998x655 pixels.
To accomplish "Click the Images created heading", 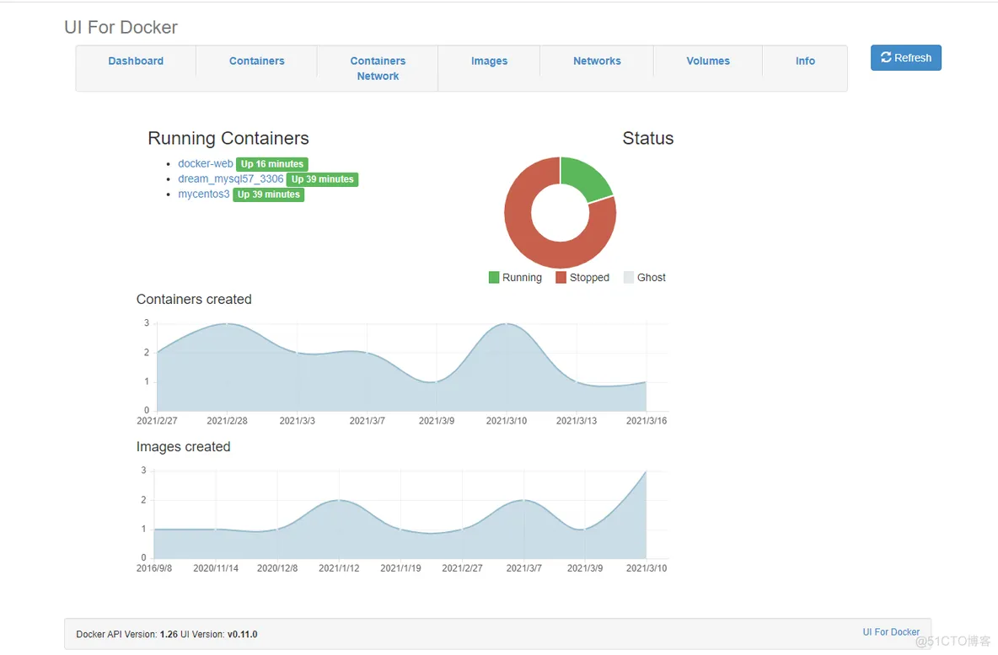I will tap(183, 447).
